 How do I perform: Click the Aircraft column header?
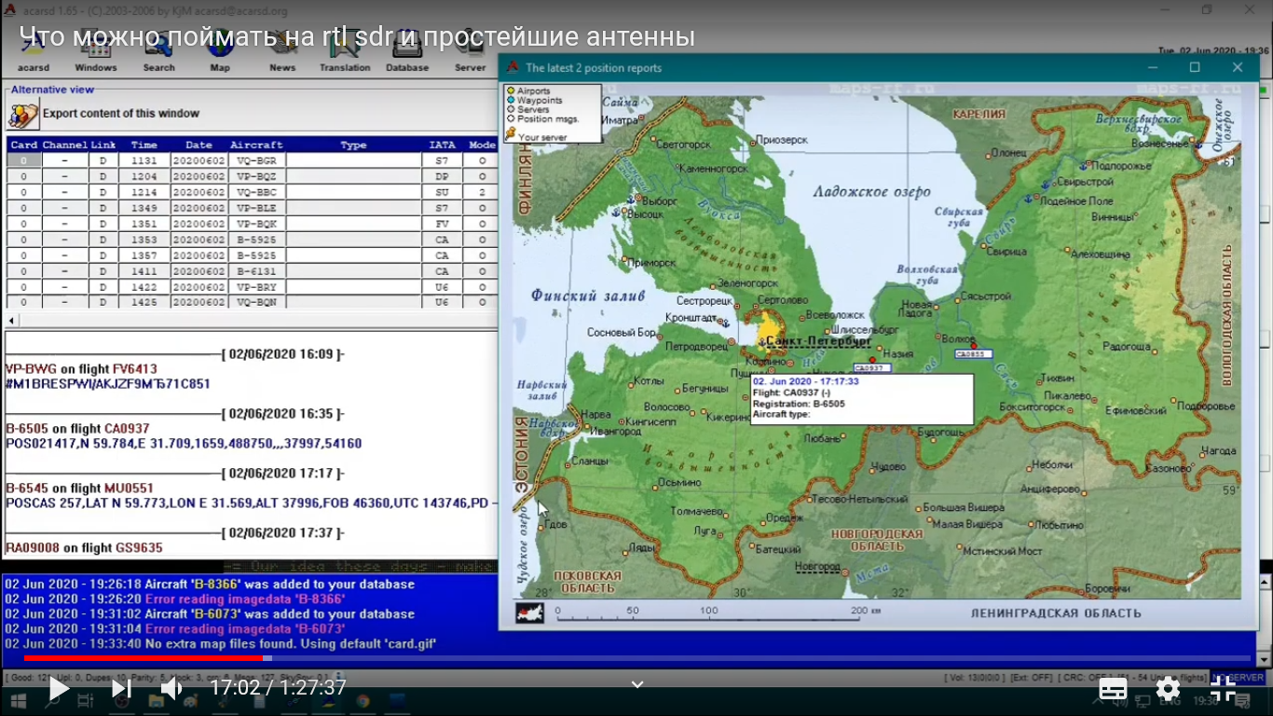pyautogui.click(x=256, y=145)
